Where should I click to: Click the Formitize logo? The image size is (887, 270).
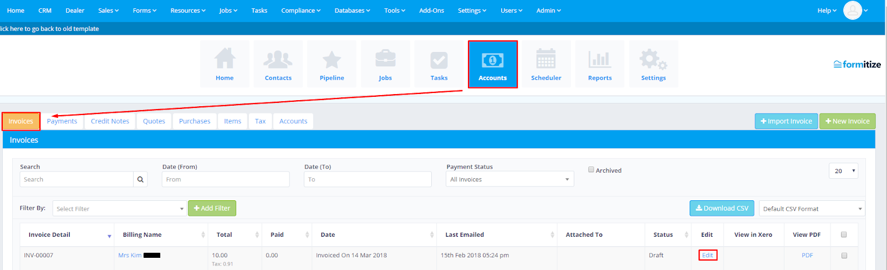click(857, 64)
